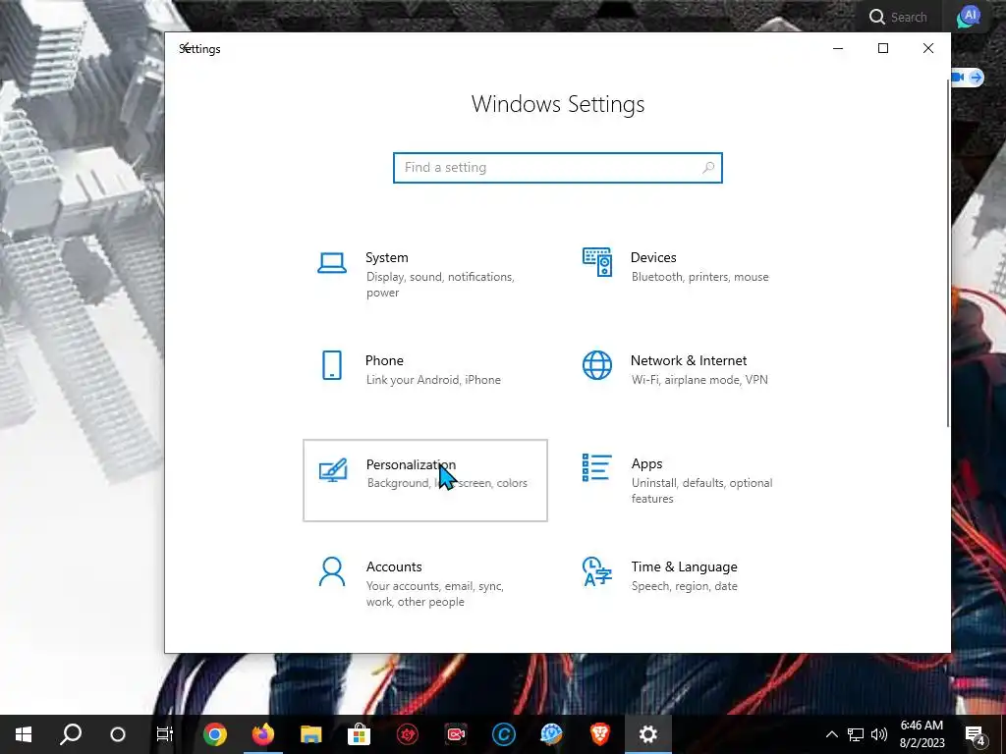Image resolution: width=1006 pixels, height=754 pixels.
Task: Click "Link your Android, iPhone" text
Action: tap(433, 380)
